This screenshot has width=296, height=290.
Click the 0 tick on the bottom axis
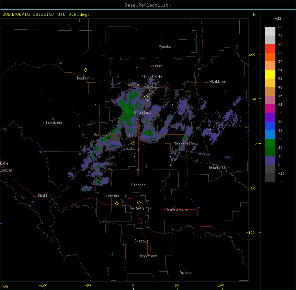point(133,285)
